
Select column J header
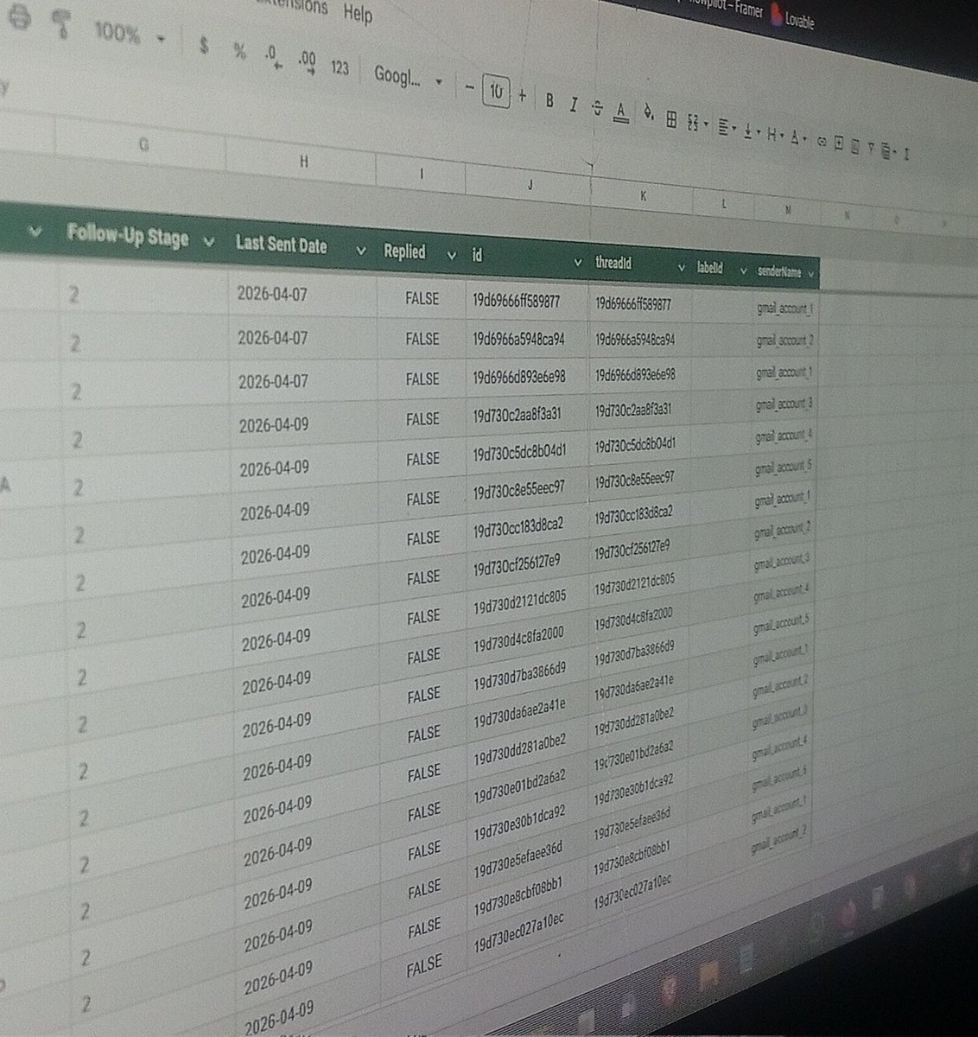[x=530, y=185]
